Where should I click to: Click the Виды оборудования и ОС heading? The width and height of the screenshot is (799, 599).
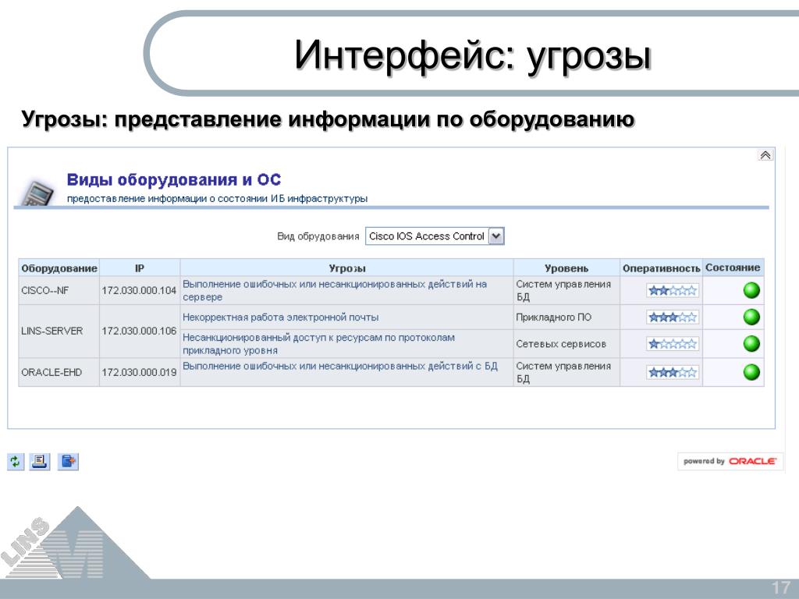174,180
